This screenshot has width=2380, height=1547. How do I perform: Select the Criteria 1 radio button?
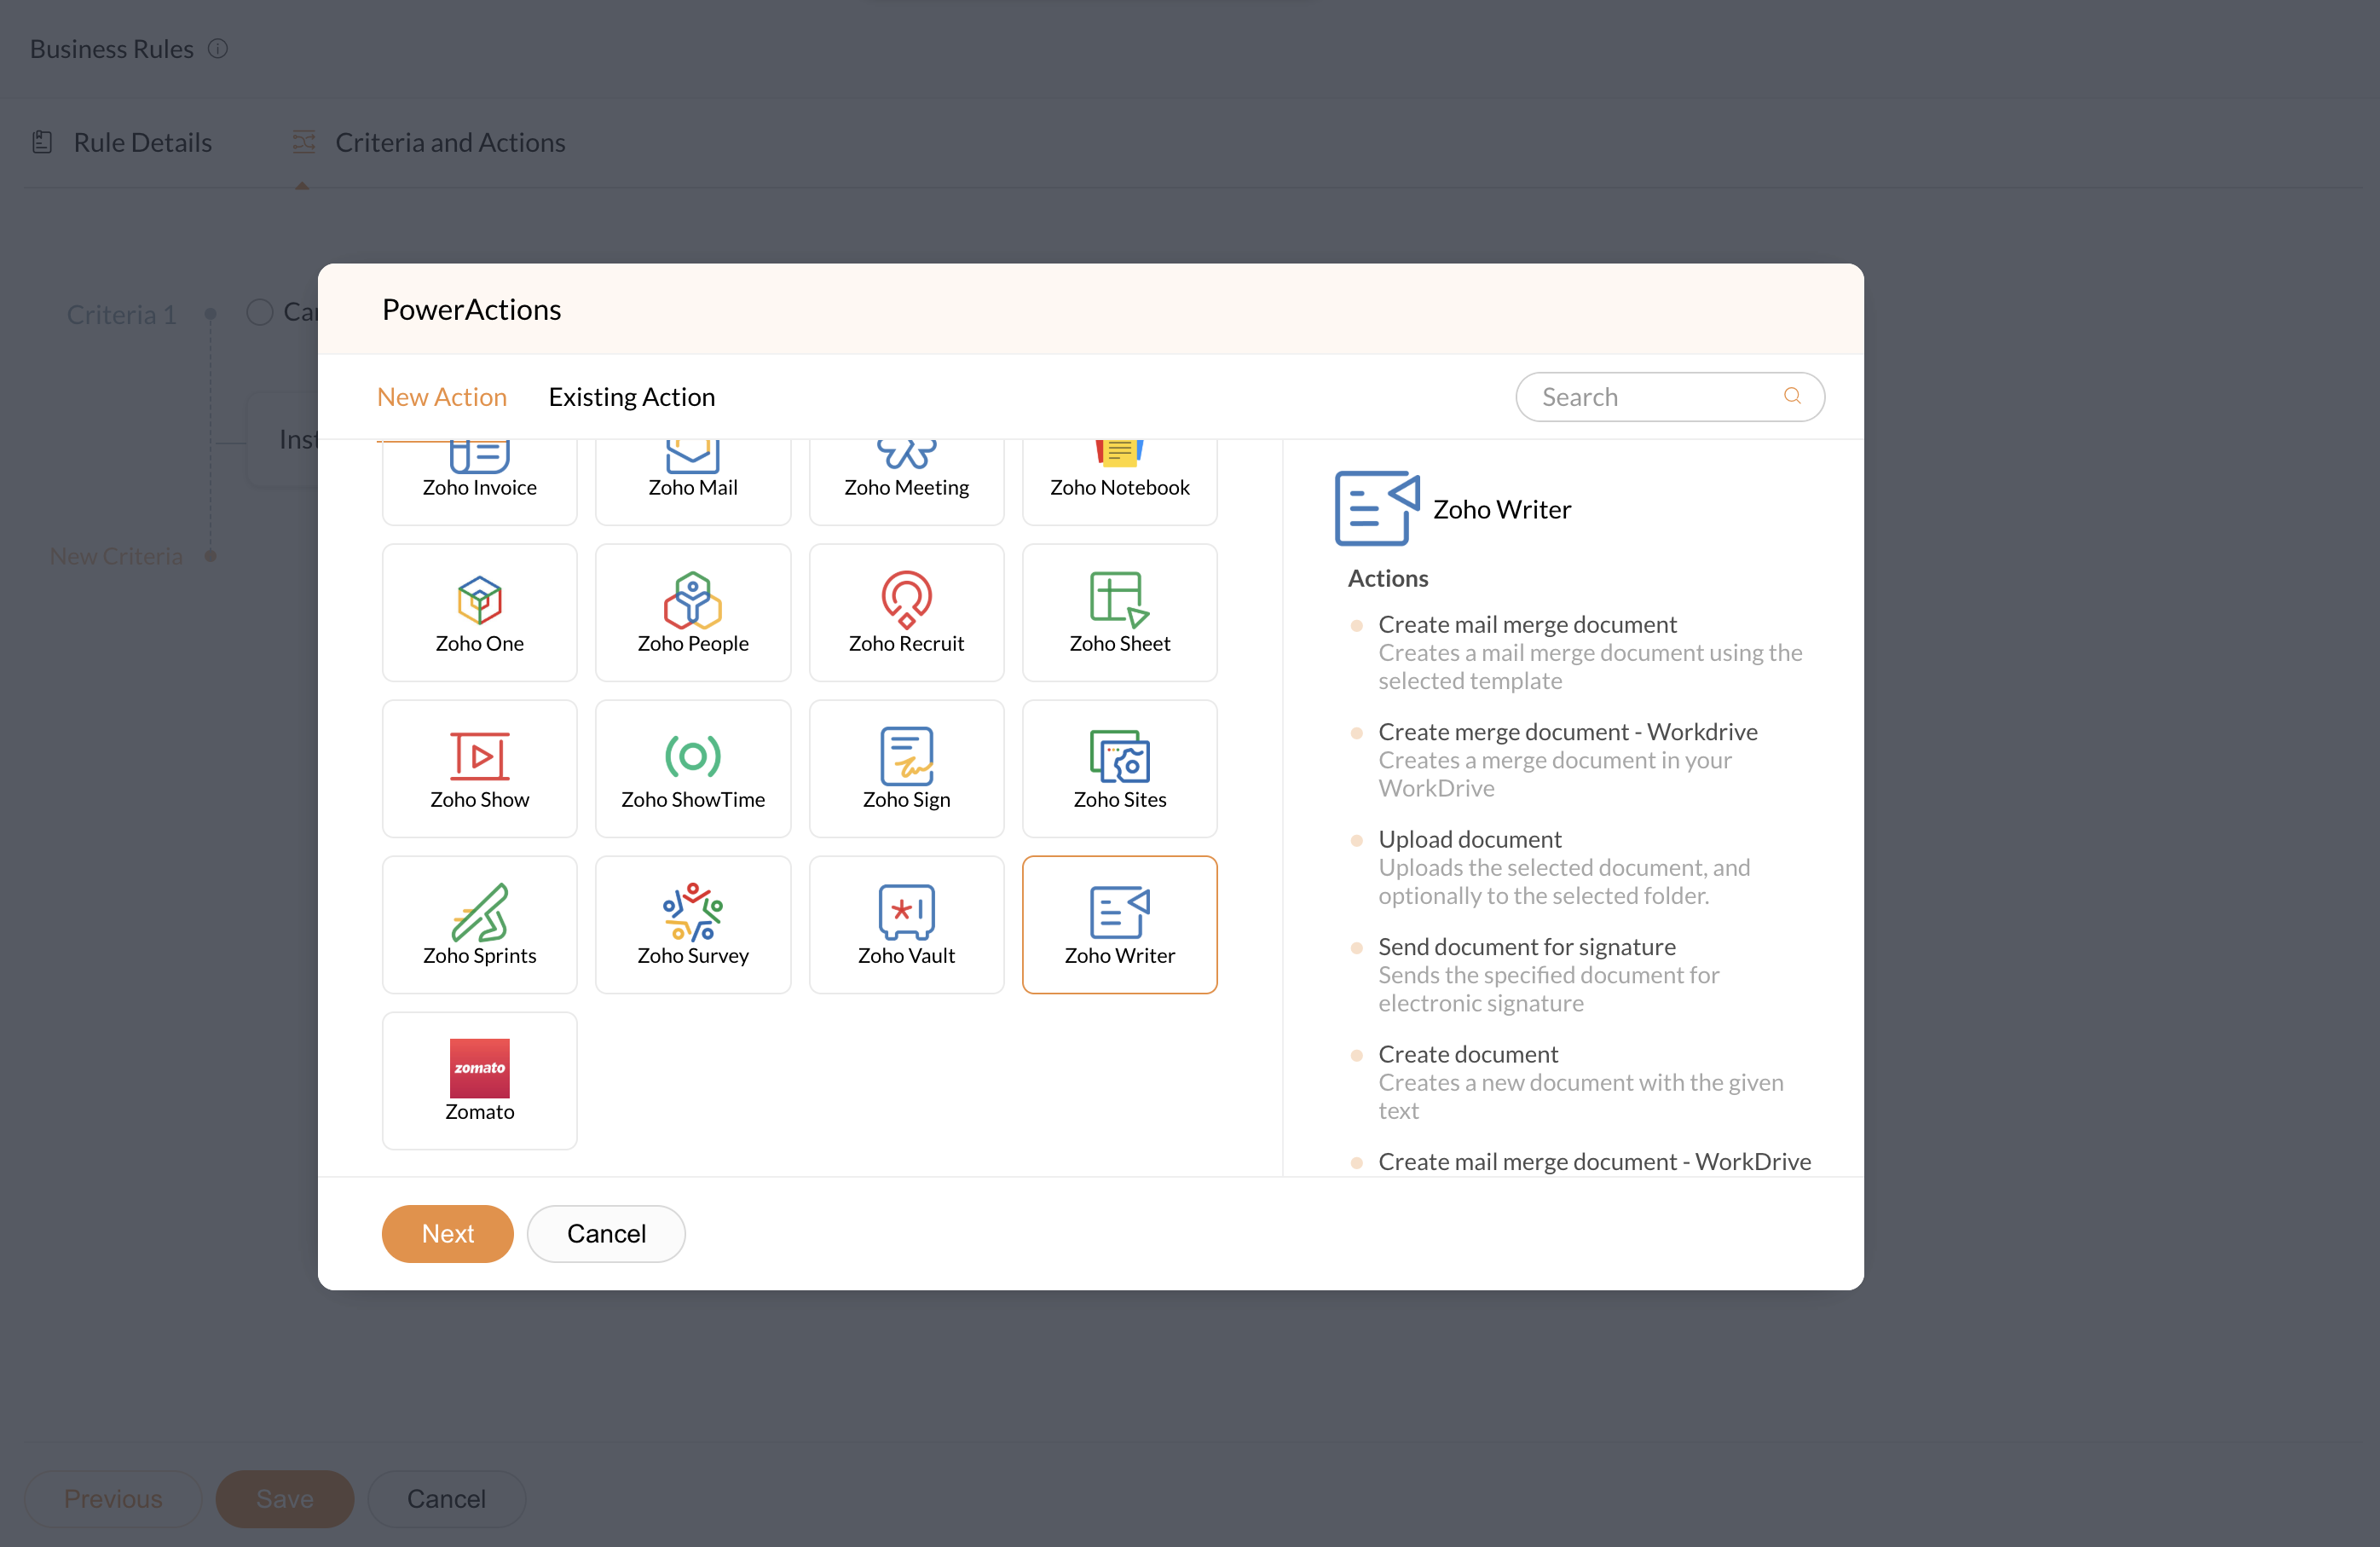tap(260, 312)
